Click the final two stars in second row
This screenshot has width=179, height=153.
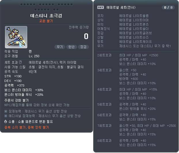pyautogui.click(x=56, y=9)
